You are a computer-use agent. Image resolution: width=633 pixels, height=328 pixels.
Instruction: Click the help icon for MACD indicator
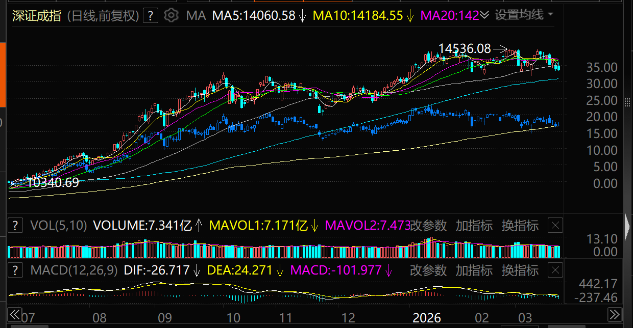(x=16, y=270)
